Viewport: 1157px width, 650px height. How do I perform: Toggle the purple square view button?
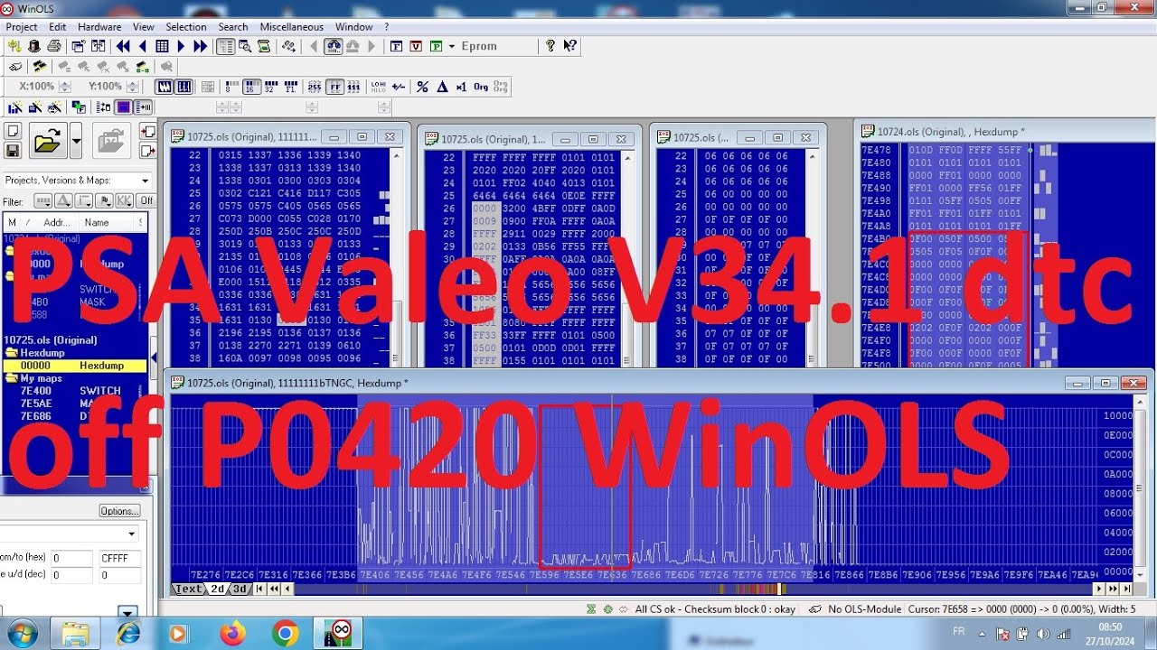[x=124, y=107]
